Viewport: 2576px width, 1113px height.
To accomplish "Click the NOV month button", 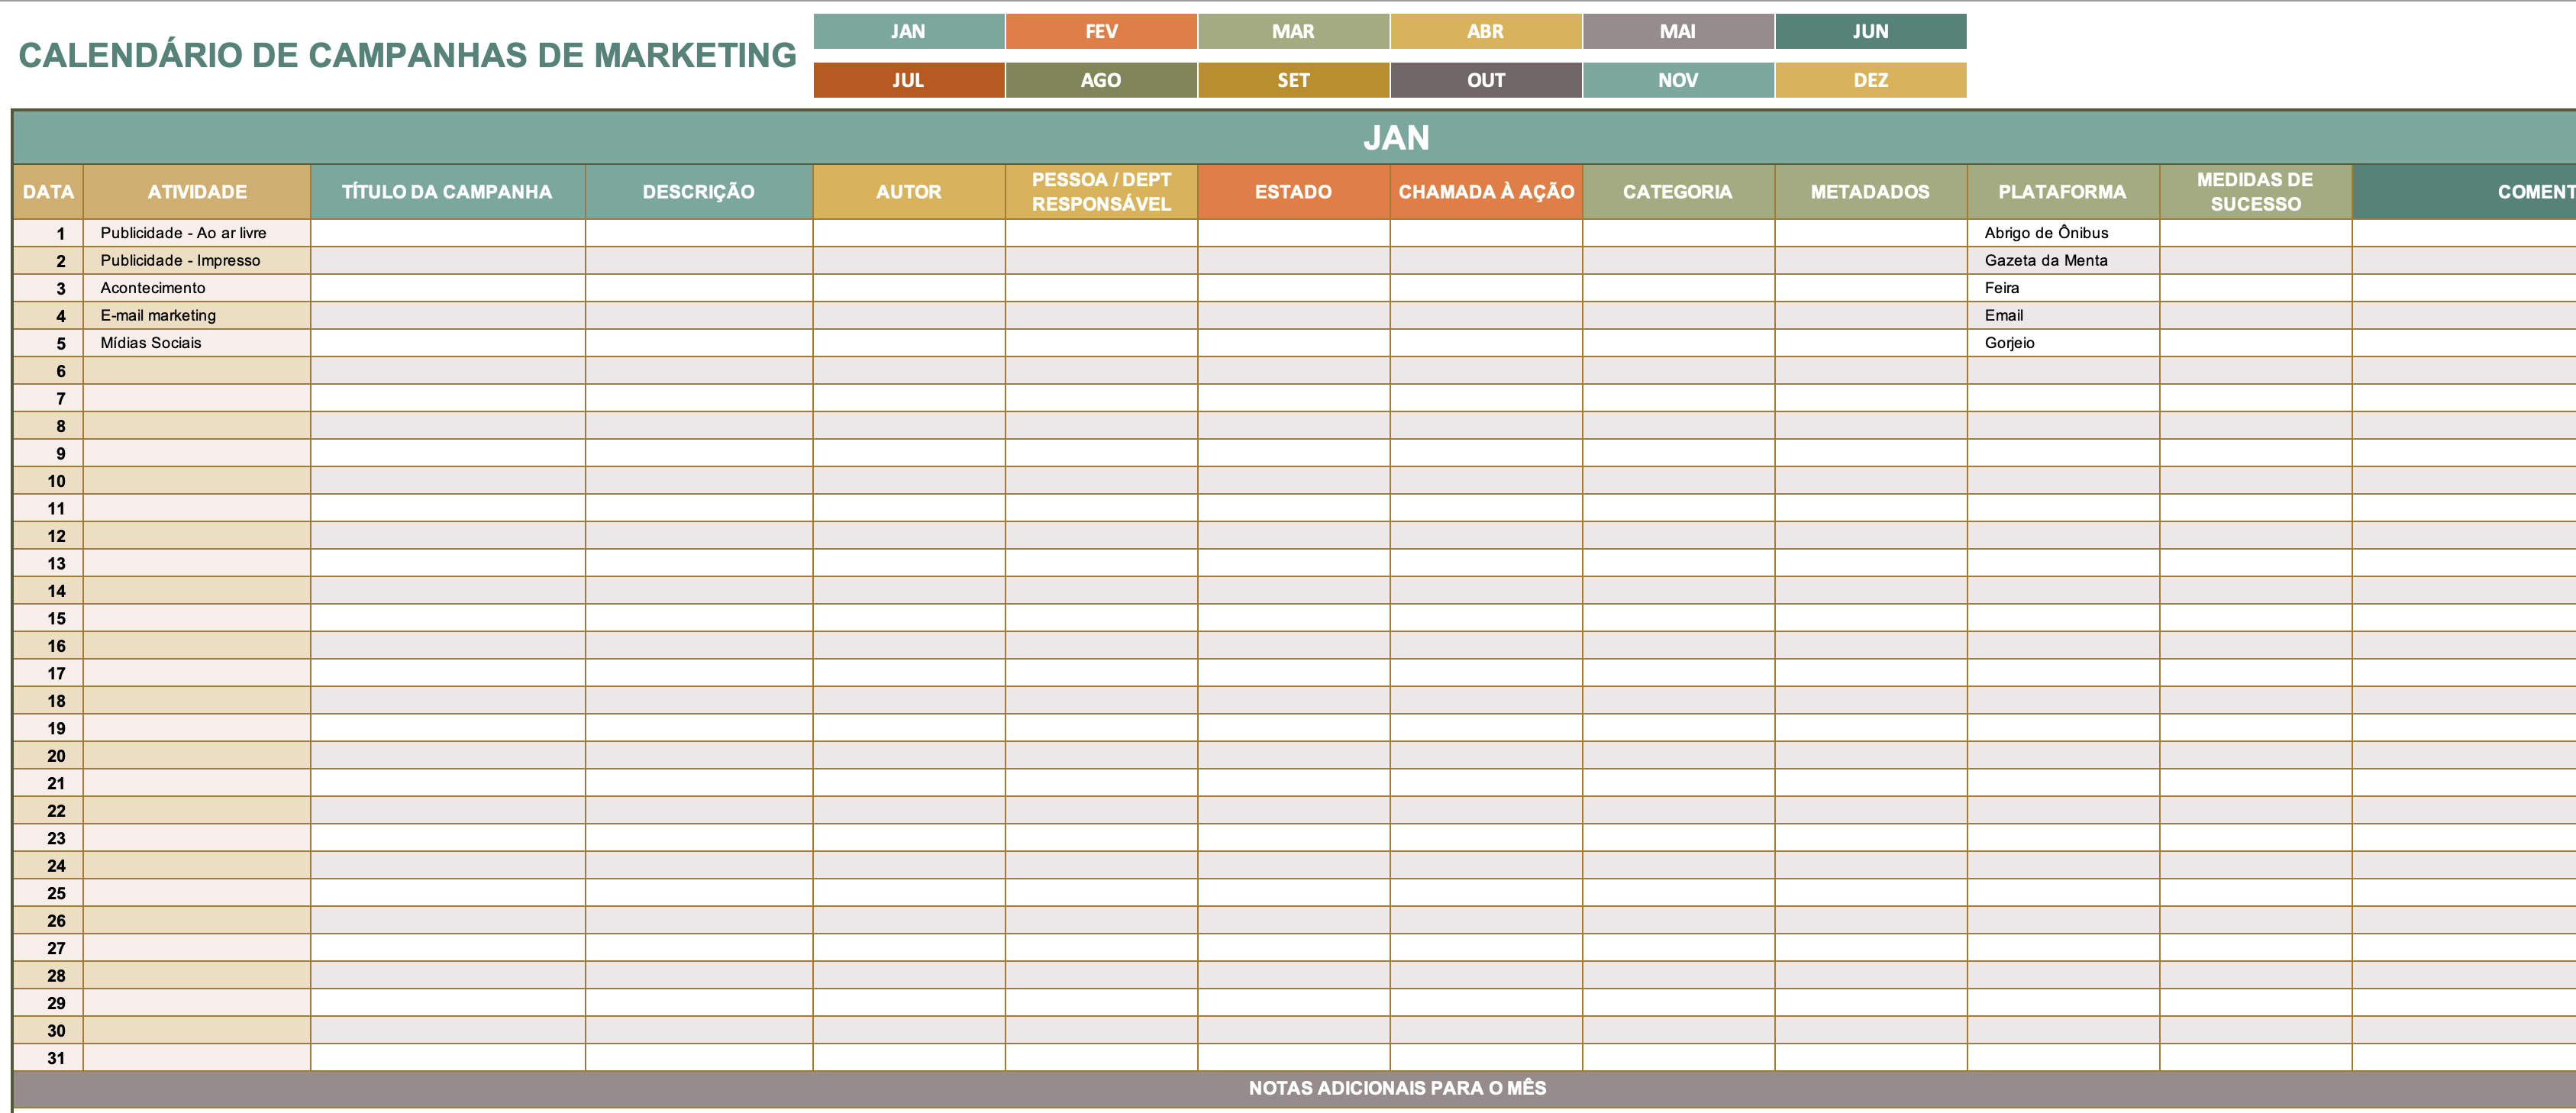I will tap(1678, 80).
